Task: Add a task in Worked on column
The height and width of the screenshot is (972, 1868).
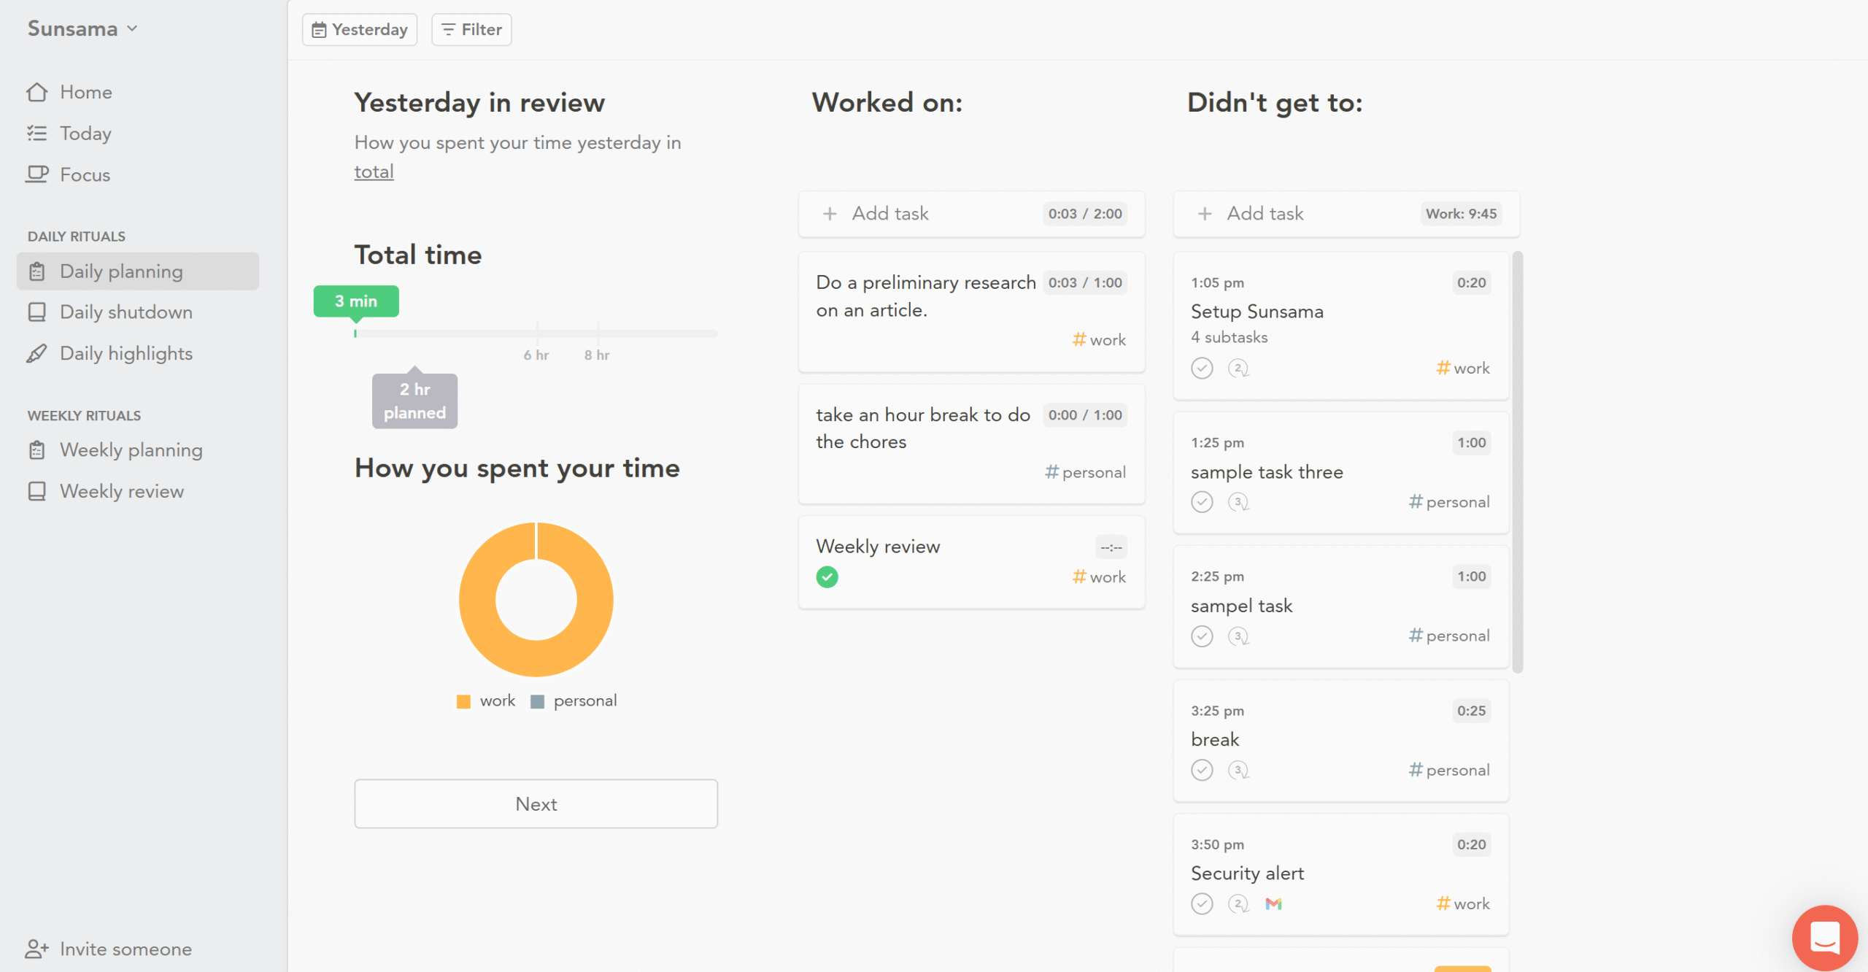Action: (x=890, y=214)
